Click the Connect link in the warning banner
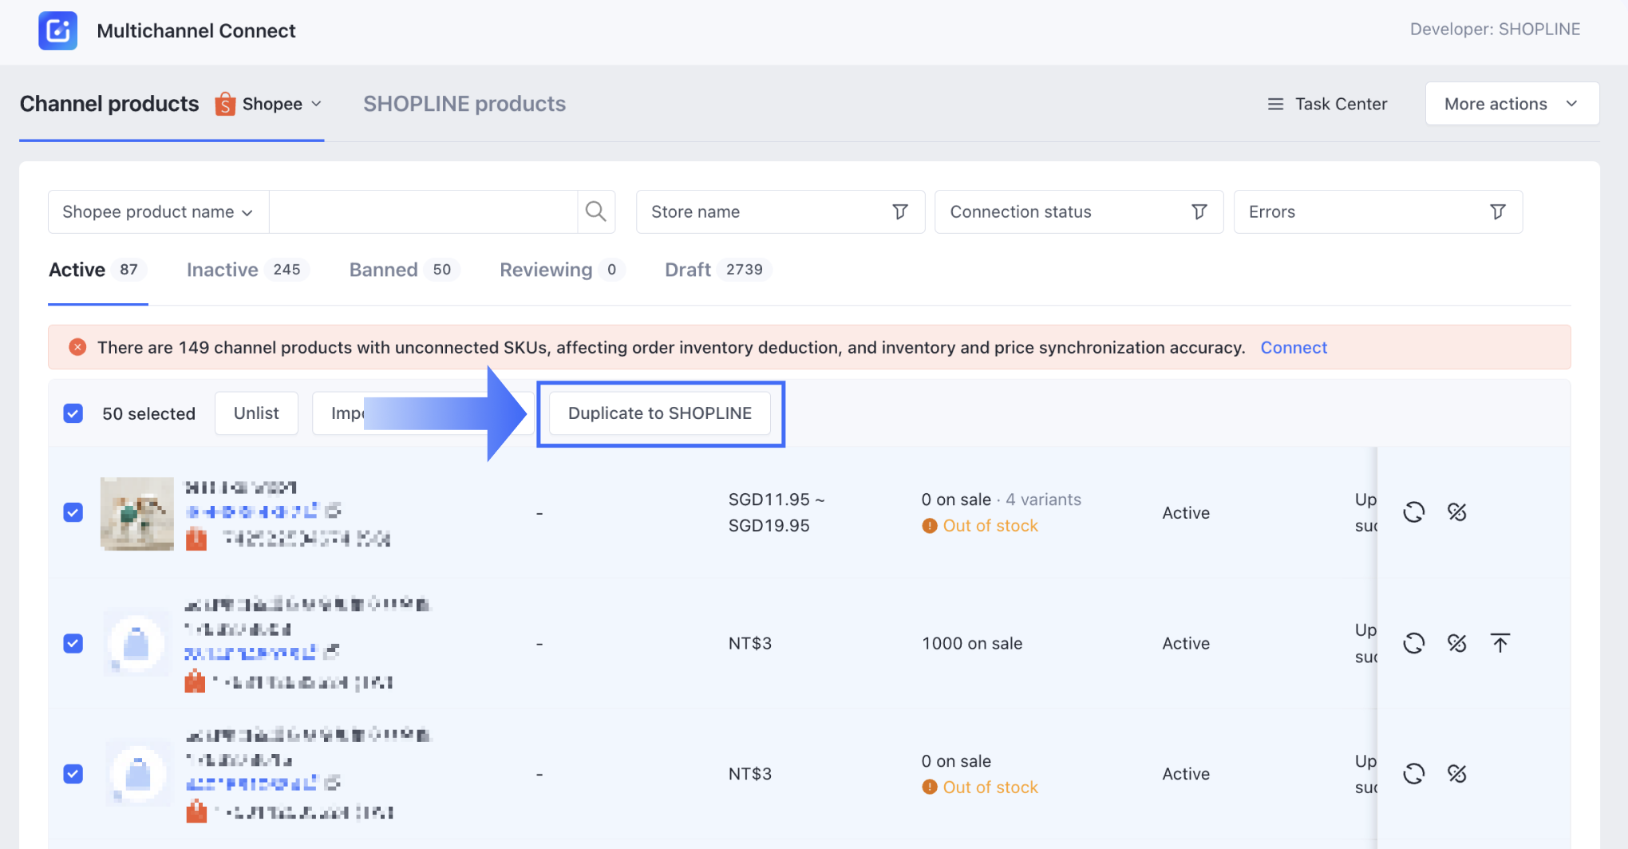 [x=1293, y=347]
